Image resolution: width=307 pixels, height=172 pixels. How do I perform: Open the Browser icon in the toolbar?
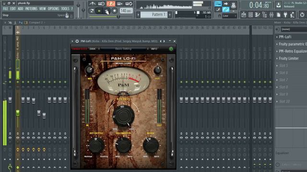[264, 15]
